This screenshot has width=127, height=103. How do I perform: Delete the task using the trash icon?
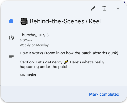[104, 8]
